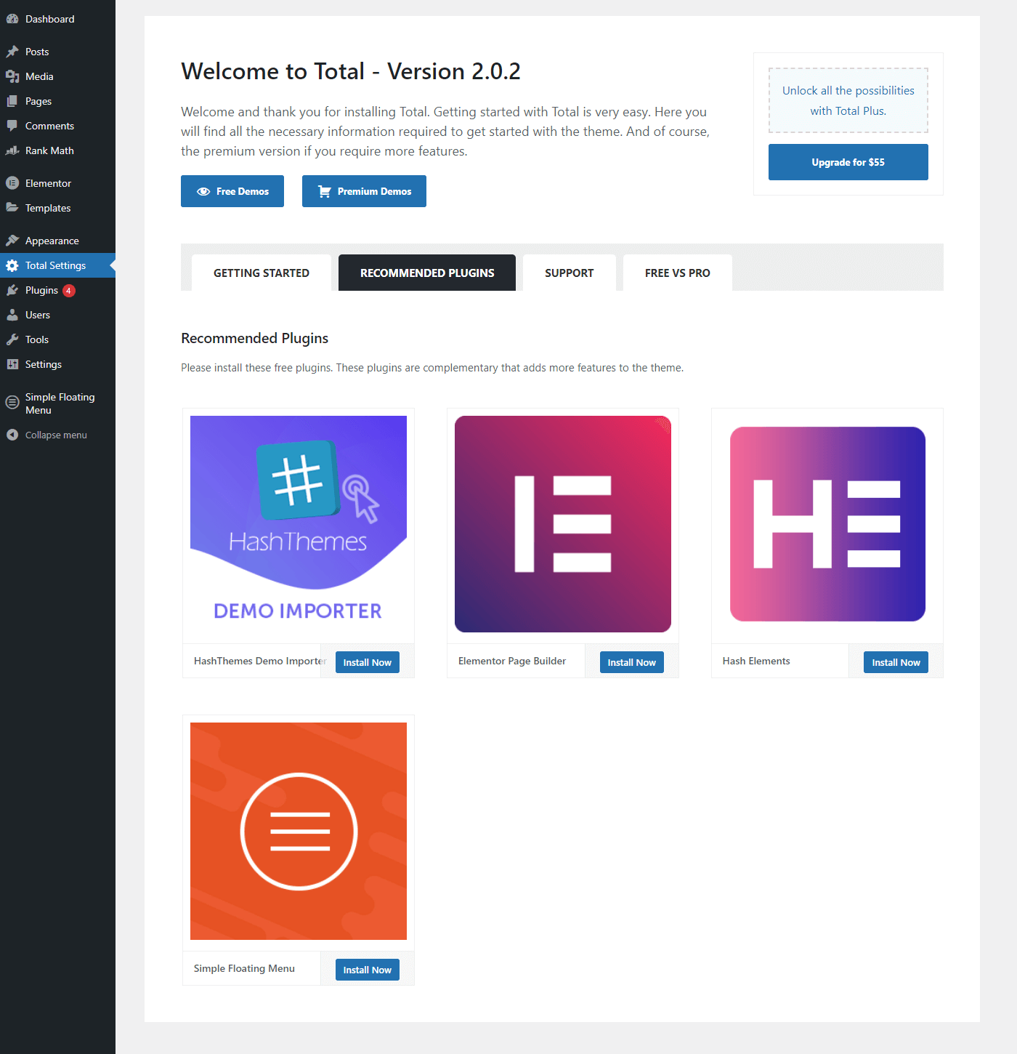This screenshot has width=1017, height=1054.
Task: Click the Recommended Plugins section heading
Action: click(255, 338)
